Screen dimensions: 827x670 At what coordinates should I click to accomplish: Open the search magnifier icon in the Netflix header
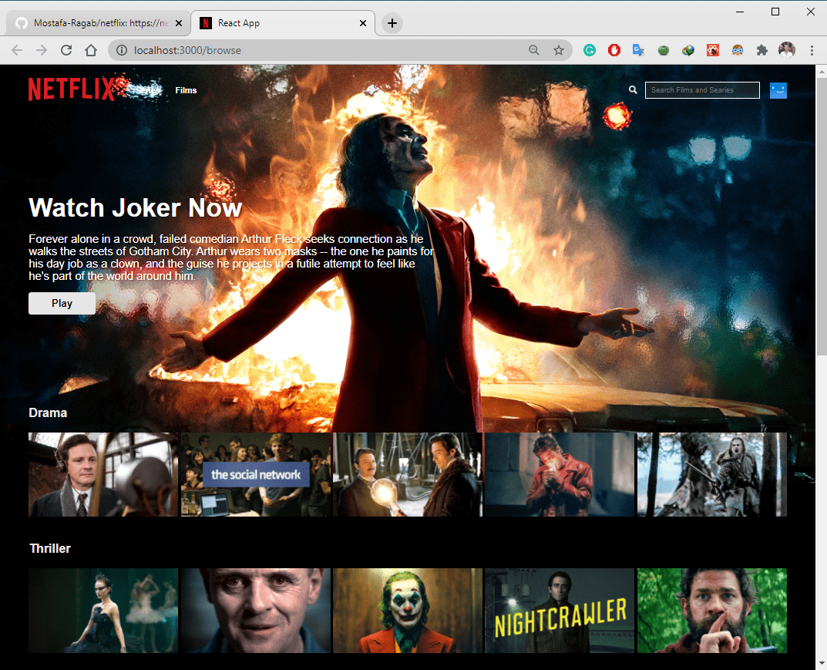point(633,90)
